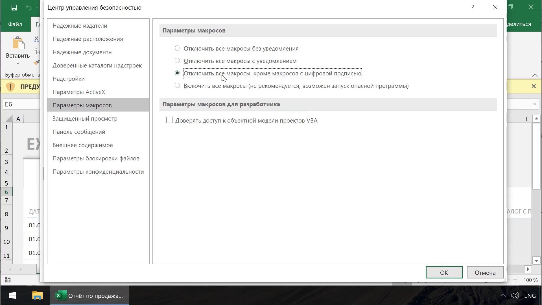542x305 pixels.
Task: Close the Trust Center dialog
Action: 495,7
